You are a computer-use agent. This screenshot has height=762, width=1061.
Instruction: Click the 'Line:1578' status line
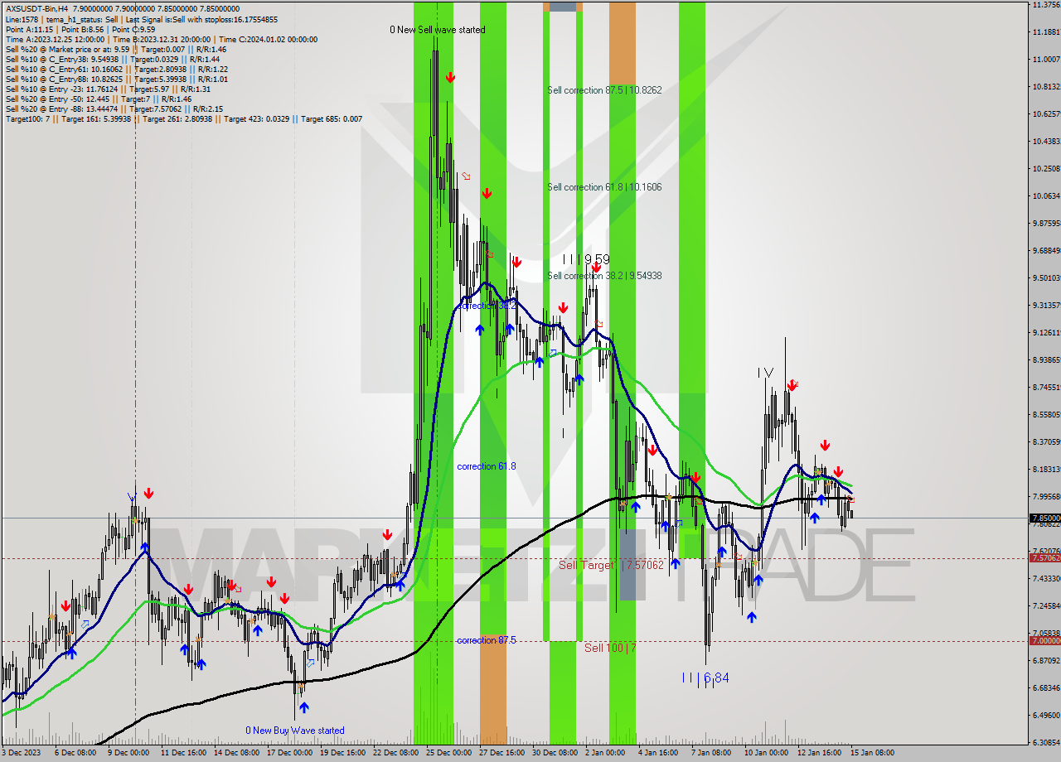point(141,19)
